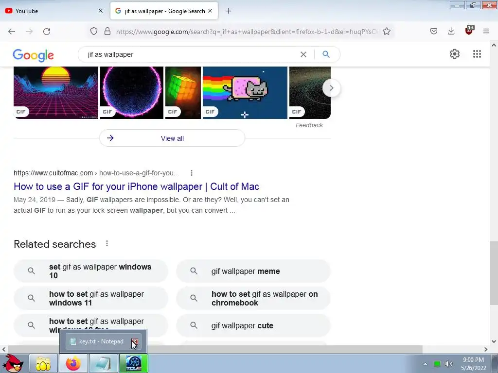This screenshot has height=373, width=498.
Task: Click the scroll right arrow
Action: (486, 349)
